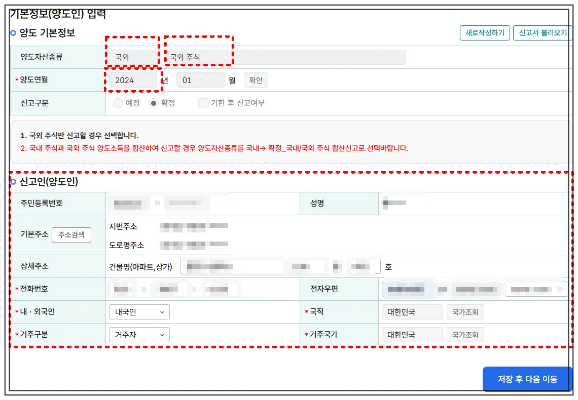Click the year input showing 2024
This screenshot has width=578, height=400.
134,79
